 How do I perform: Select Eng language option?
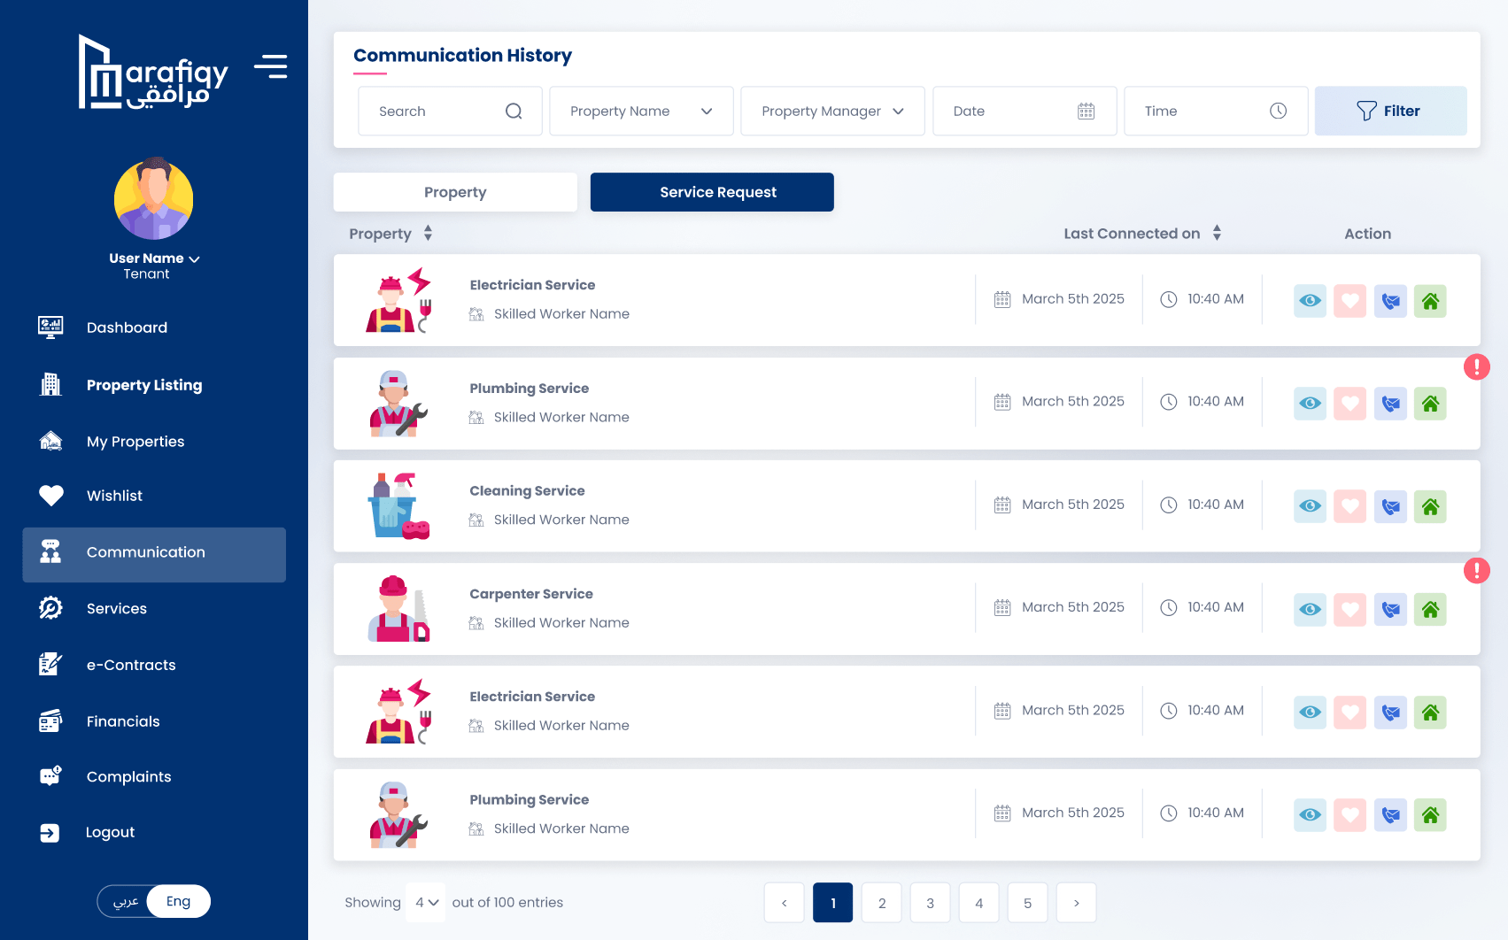[179, 901]
